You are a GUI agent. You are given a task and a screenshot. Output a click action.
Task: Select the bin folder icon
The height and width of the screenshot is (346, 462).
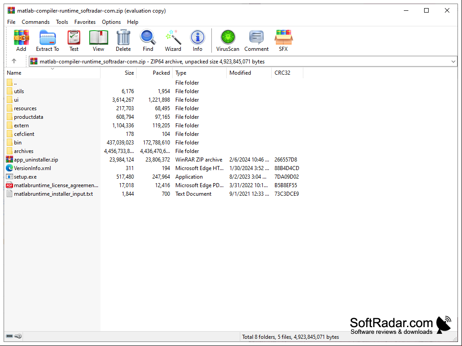9,142
